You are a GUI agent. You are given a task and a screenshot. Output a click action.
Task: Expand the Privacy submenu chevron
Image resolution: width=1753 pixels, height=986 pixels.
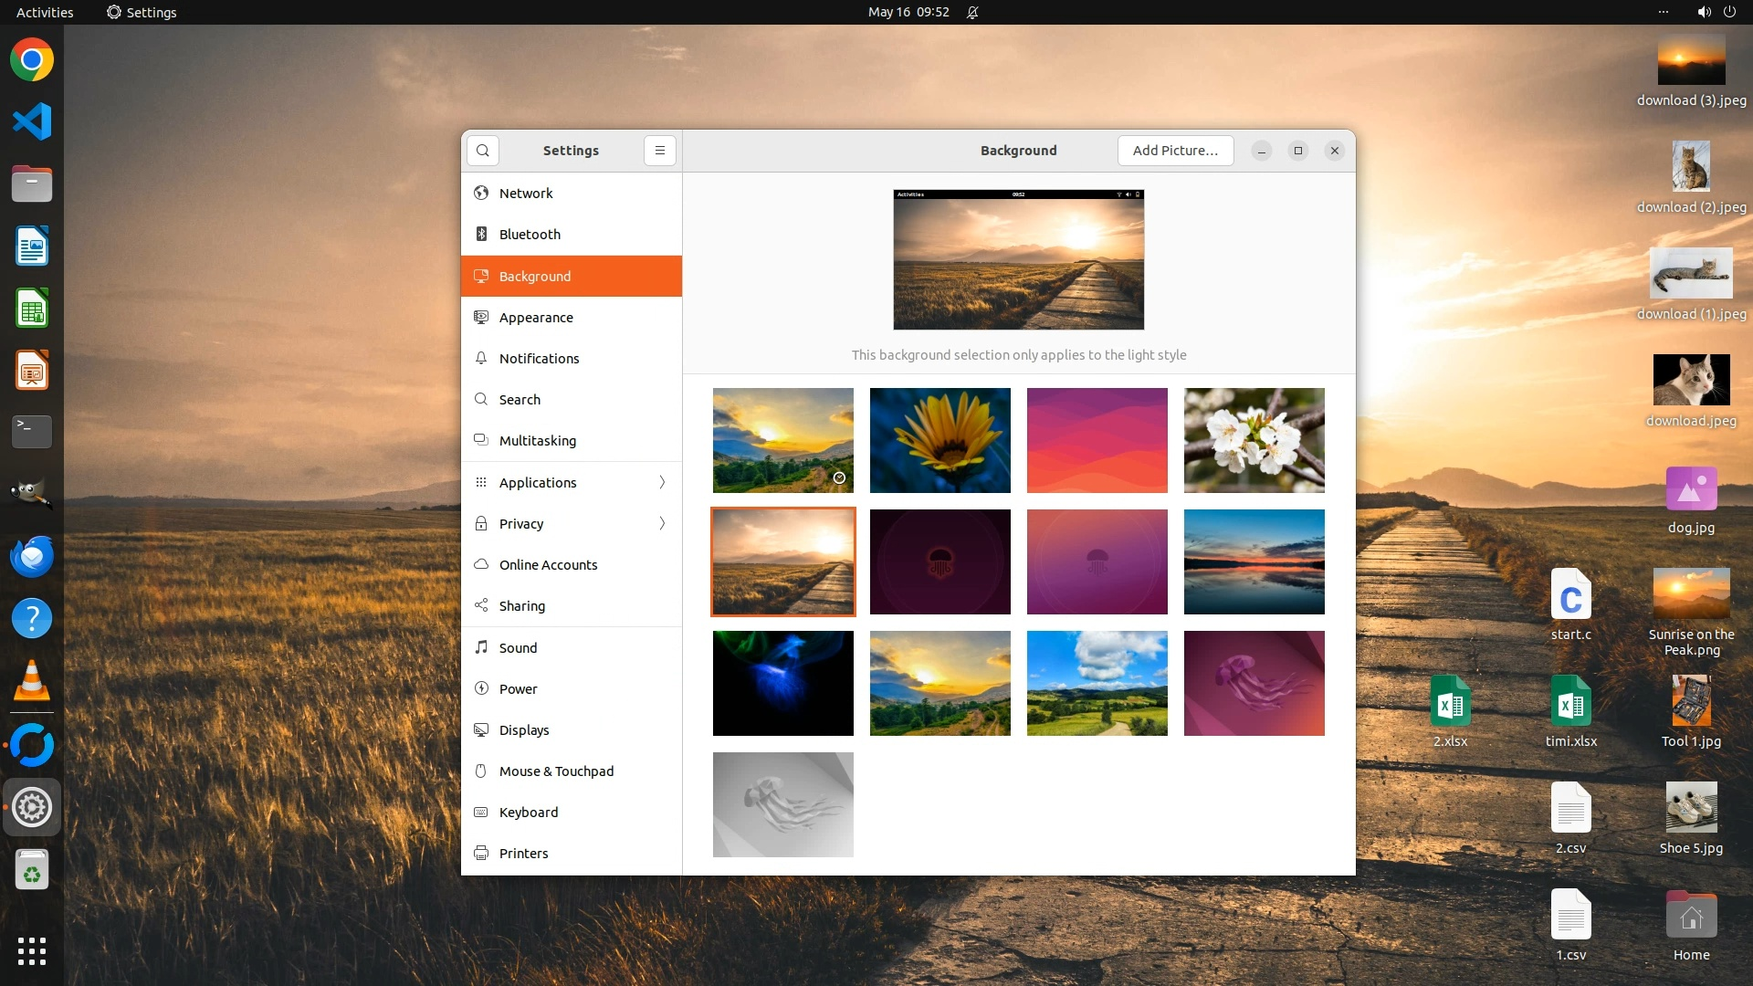tap(662, 523)
